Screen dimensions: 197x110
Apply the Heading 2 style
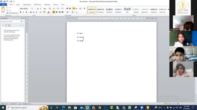pyautogui.click(x=118, y=10)
